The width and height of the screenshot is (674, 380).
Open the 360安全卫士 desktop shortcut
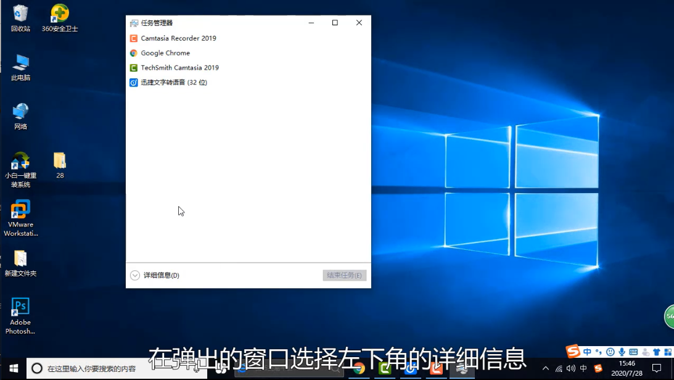point(60,18)
